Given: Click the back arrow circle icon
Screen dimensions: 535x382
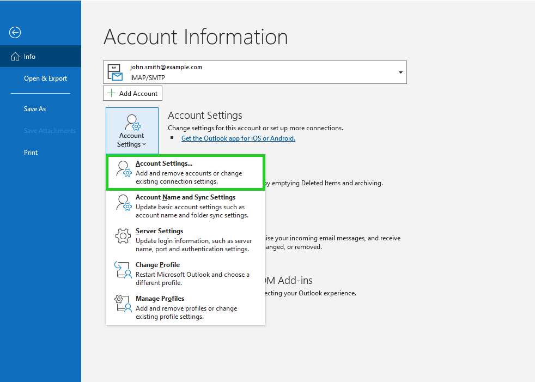Looking at the screenshot, I should point(15,33).
